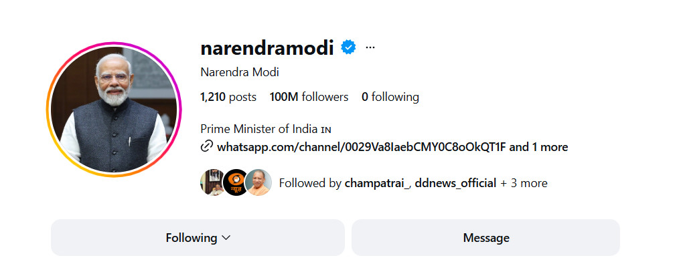The height and width of the screenshot is (278, 677).
Task: Open the 100M followers list
Action: [309, 97]
